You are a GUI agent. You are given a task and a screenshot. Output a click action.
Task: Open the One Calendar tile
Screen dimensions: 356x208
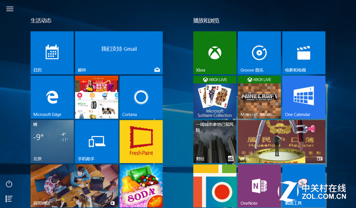[x=304, y=97]
